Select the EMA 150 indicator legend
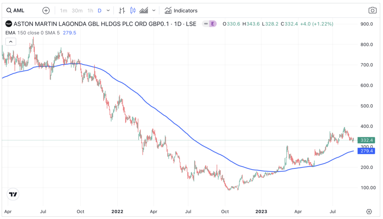The width and height of the screenshot is (383, 219). click(x=33, y=32)
